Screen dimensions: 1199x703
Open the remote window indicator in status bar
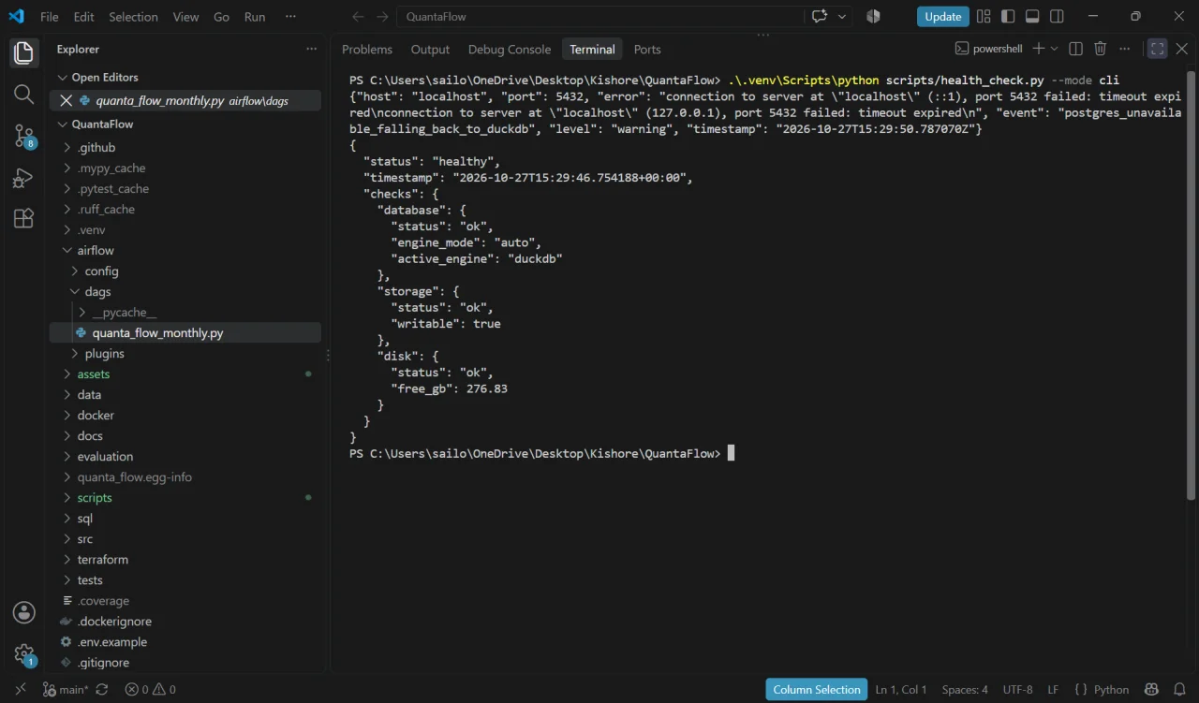20,690
